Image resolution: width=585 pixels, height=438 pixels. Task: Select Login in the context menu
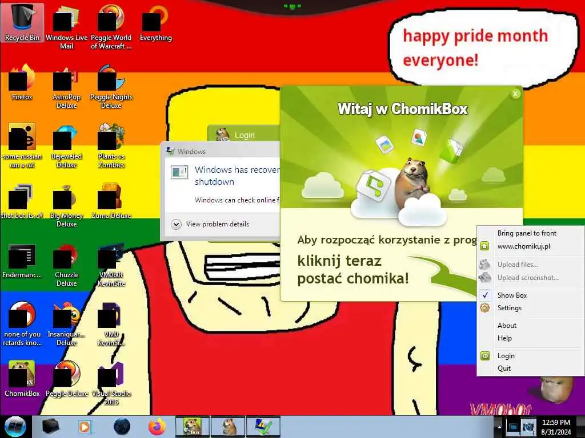click(x=530, y=356)
